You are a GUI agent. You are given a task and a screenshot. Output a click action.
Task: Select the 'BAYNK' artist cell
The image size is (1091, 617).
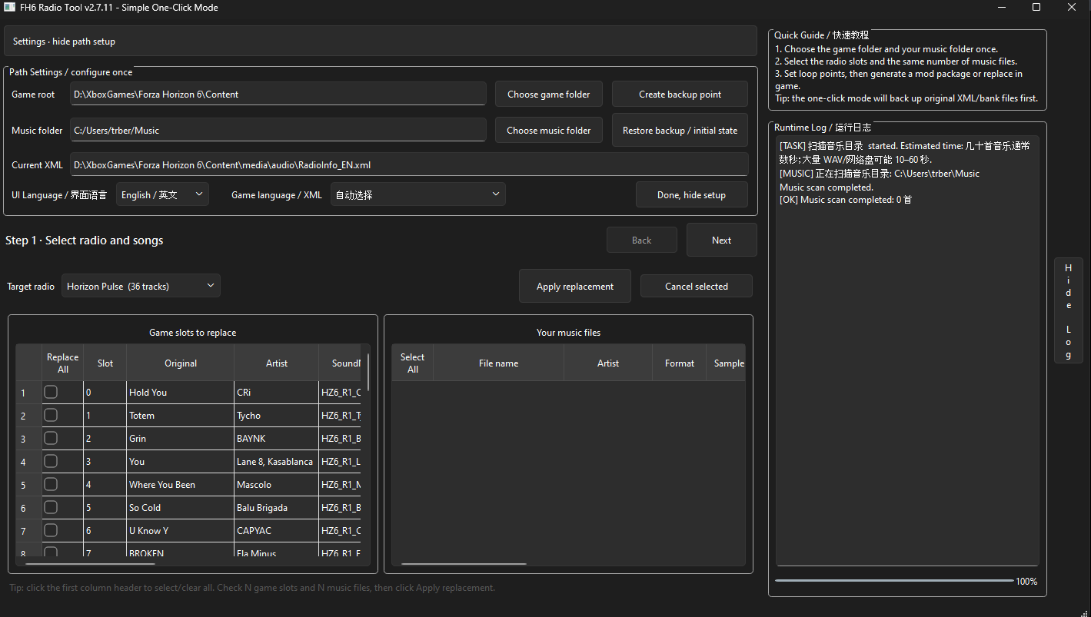pyautogui.click(x=277, y=438)
